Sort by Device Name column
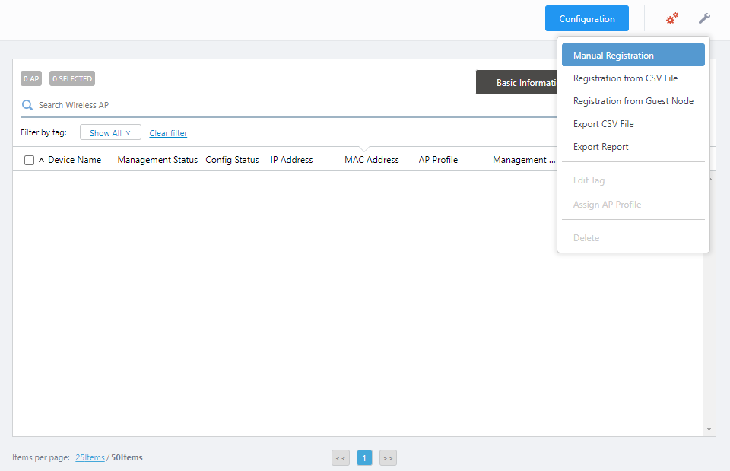Screen dimensions: 730x471 coord(75,160)
